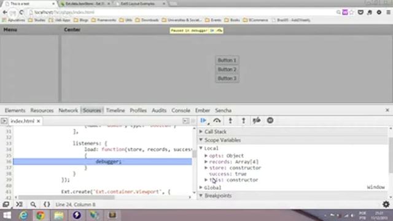
Task: Open the Resources tab
Action: 42,110
